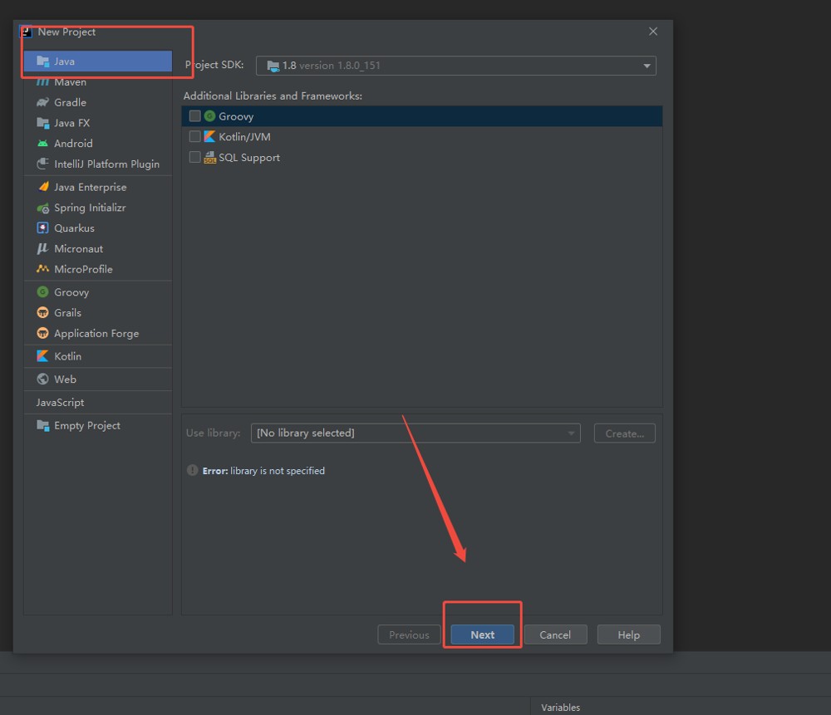Click the 'New Project' dialog title text
This screenshot has width=831, height=715.
point(66,32)
